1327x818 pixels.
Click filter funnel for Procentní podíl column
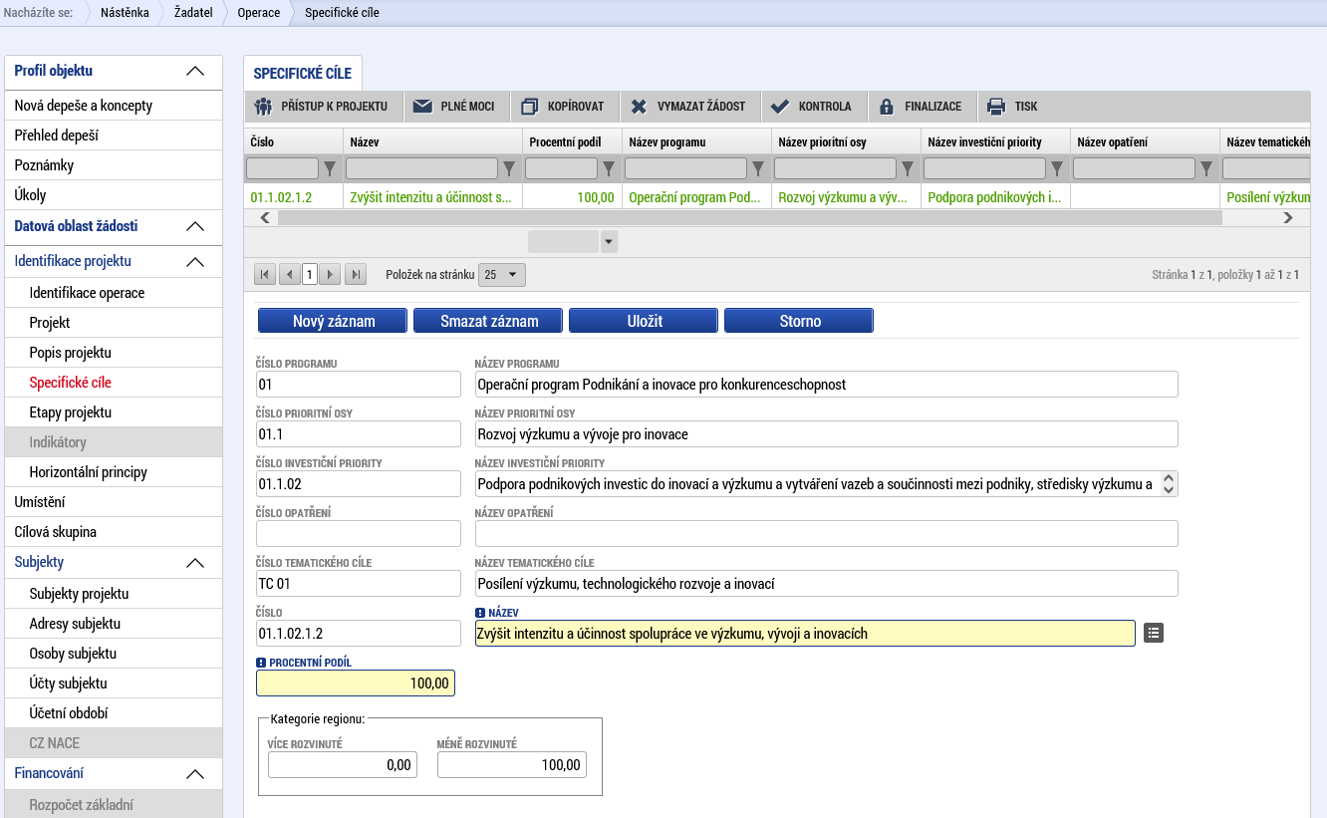(609, 168)
